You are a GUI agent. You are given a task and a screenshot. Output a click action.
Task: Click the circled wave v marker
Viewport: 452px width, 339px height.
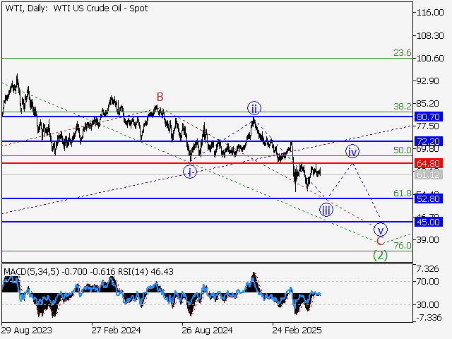[381, 230]
